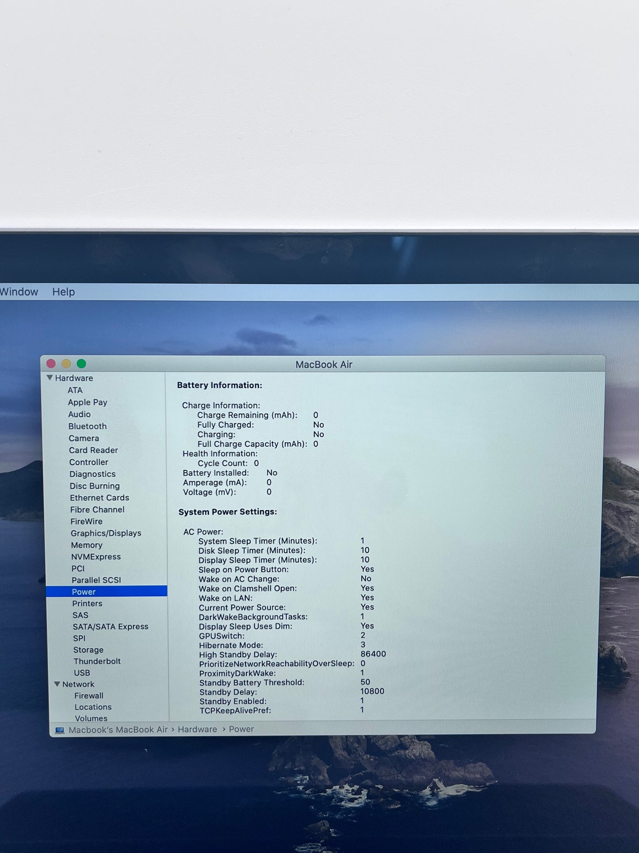Select Ethernet Cards in the sidebar
The image size is (639, 853).
(99, 498)
